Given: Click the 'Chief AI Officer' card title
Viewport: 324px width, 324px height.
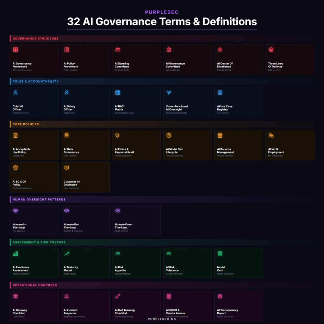Looking at the screenshot, I should (x=18, y=108).
